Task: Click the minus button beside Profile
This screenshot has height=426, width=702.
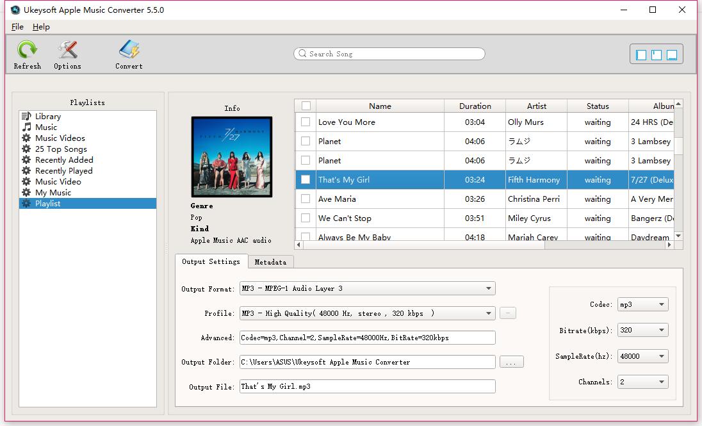Action: (x=507, y=313)
